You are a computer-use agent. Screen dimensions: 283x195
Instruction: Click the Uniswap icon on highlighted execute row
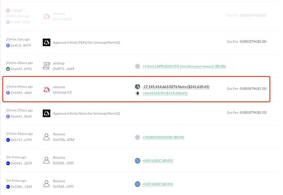click(x=46, y=89)
